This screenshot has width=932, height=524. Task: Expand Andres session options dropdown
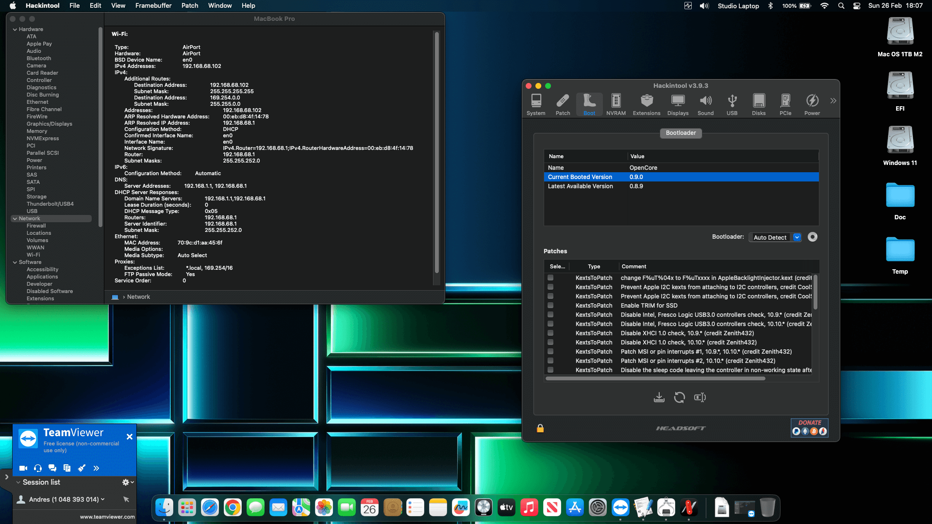pos(102,499)
